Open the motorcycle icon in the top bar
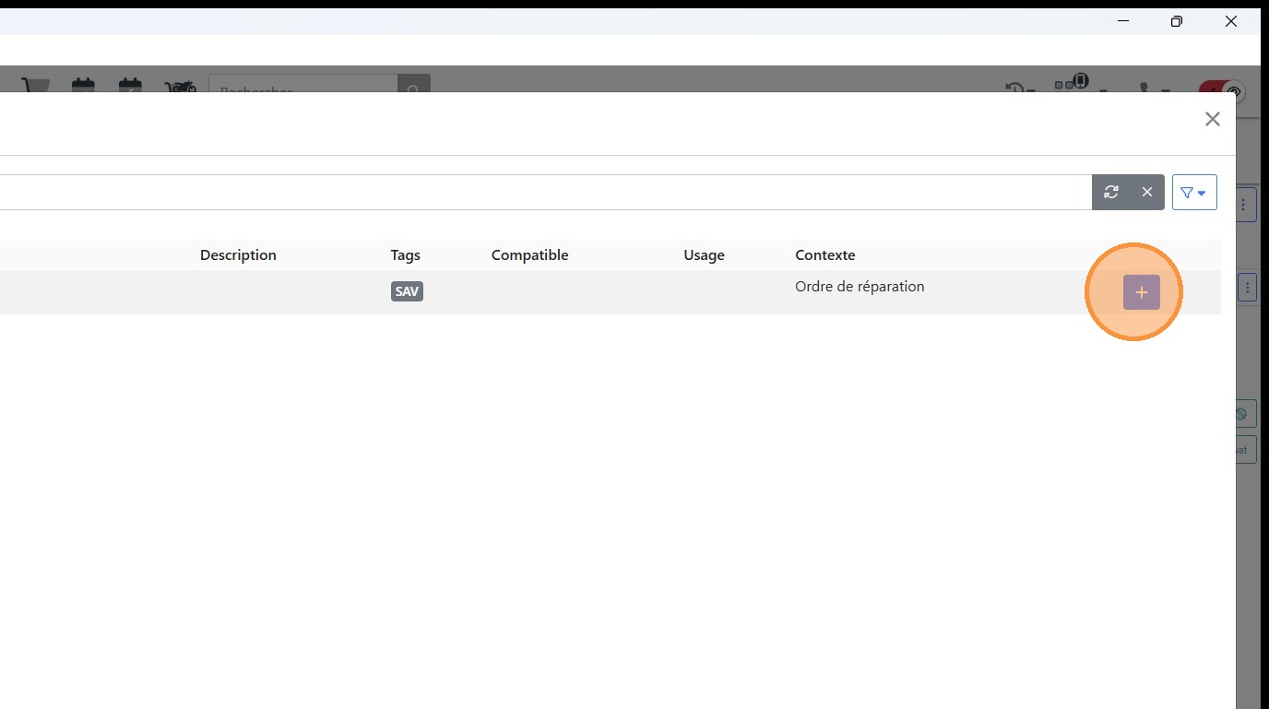 click(181, 86)
